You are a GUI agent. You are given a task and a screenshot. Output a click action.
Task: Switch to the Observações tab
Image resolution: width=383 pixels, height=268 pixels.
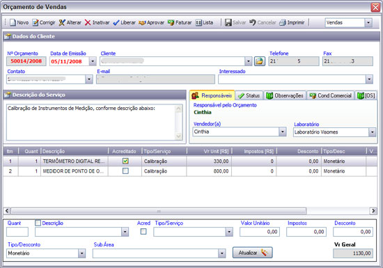click(285, 95)
